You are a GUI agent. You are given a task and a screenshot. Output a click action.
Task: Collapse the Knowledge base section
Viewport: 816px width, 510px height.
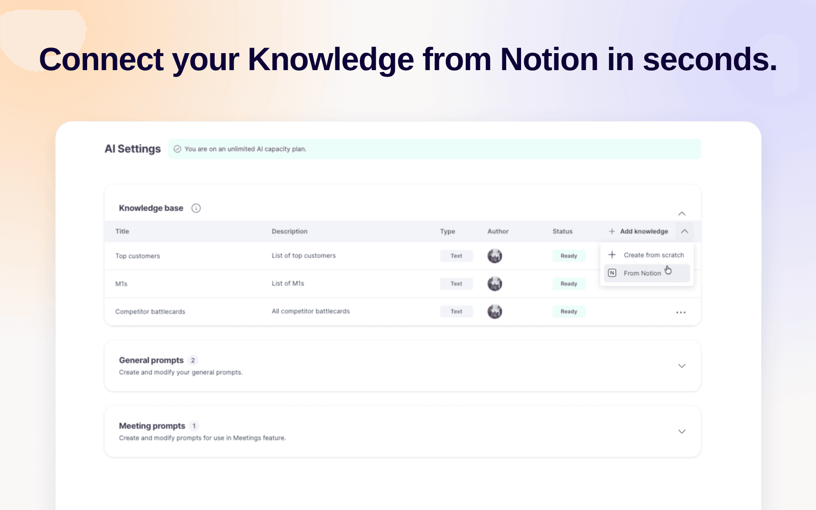click(x=682, y=214)
